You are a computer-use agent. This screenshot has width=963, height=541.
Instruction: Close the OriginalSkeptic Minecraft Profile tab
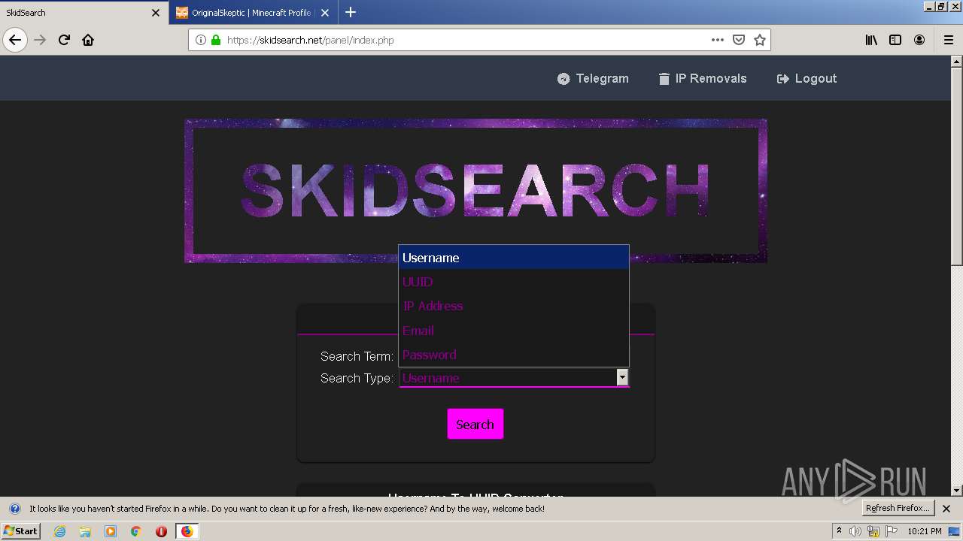324,13
